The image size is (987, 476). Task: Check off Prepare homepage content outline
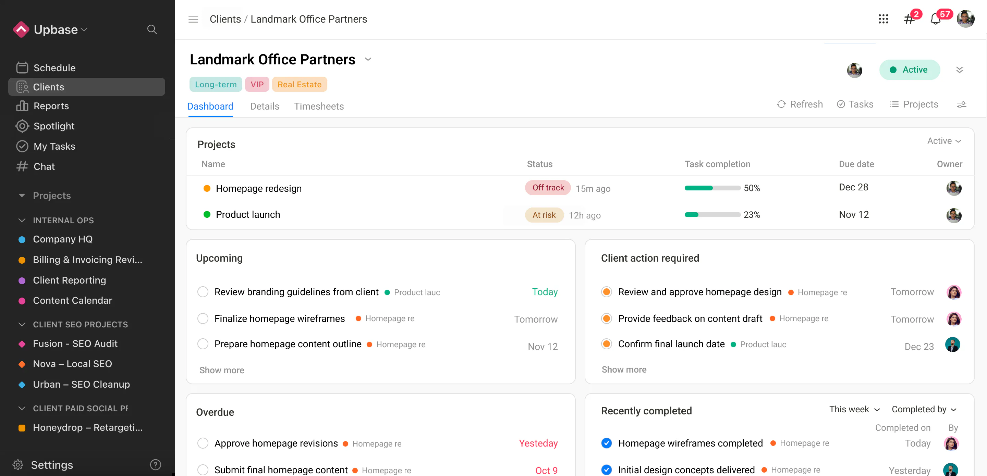(203, 344)
